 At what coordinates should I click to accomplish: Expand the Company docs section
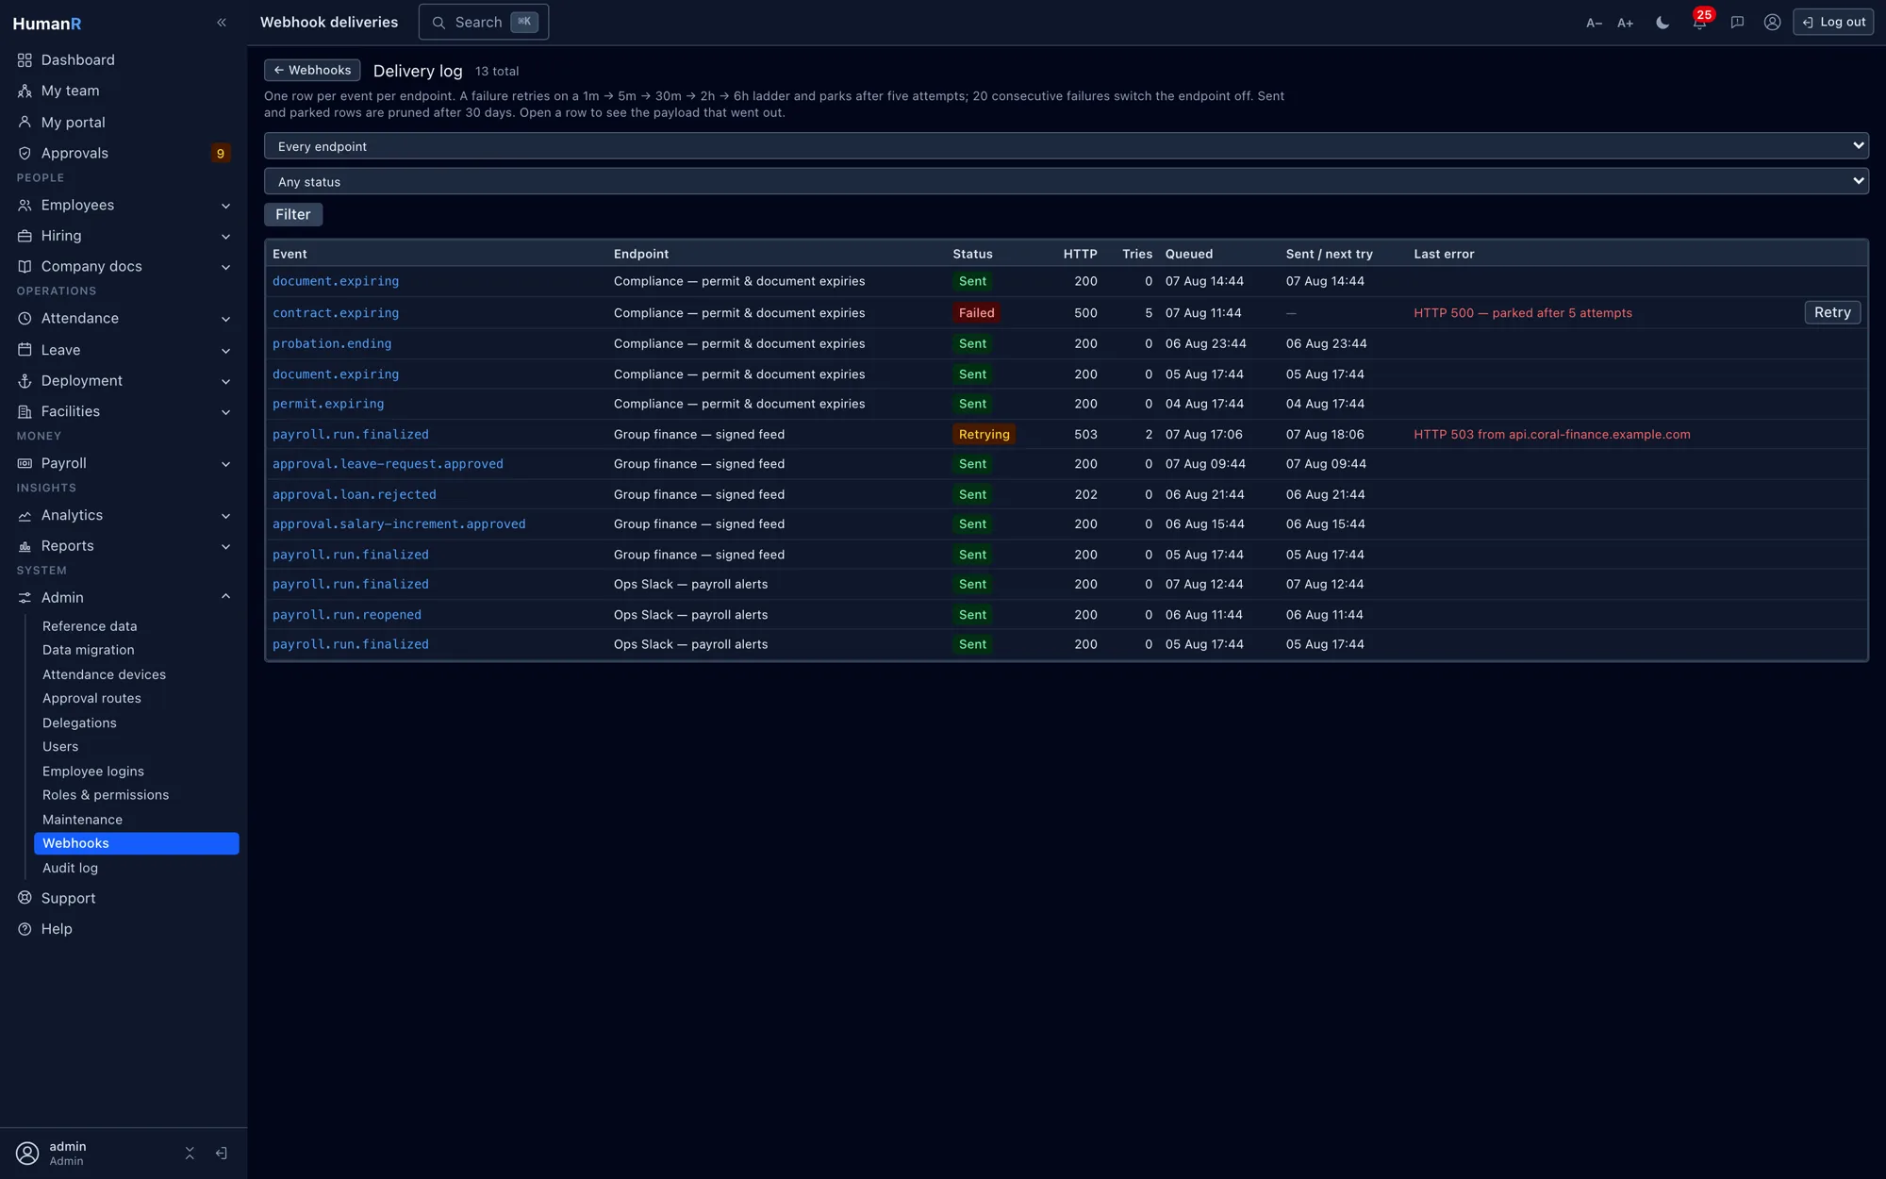click(x=124, y=267)
